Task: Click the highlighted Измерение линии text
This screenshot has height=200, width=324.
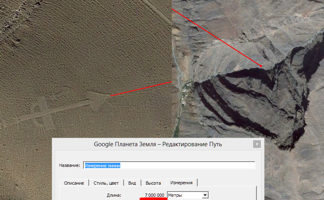Action: 102,166
